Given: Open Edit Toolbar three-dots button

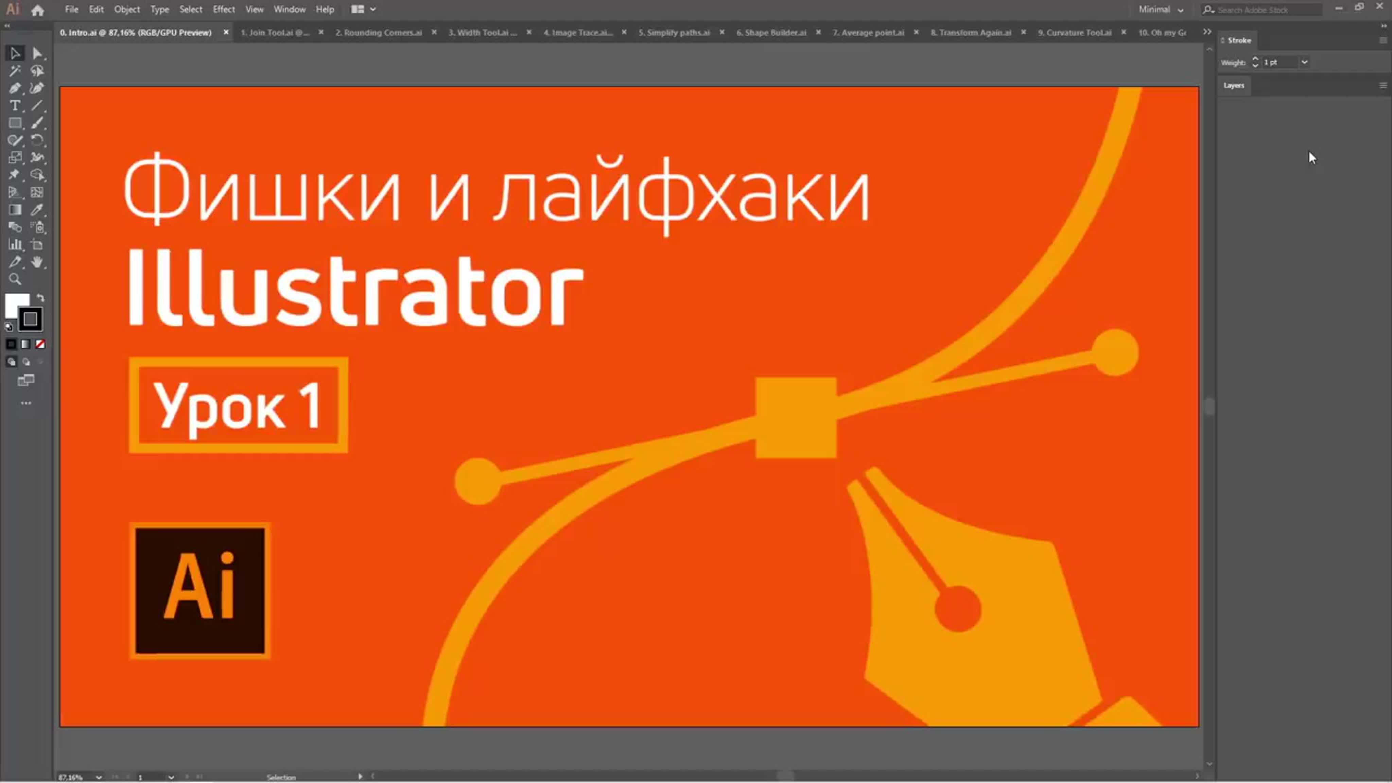Looking at the screenshot, I should [25, 404].
